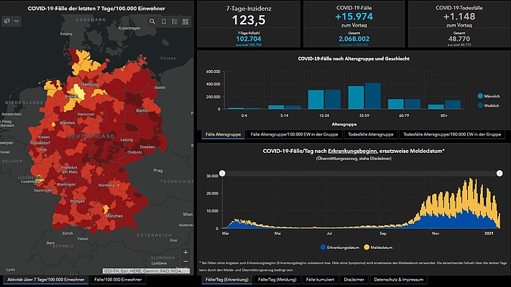The width and height of the screenshot is (511, 287).
Task: Click the 35-59 Männlich bar
Action: point(356,98)
